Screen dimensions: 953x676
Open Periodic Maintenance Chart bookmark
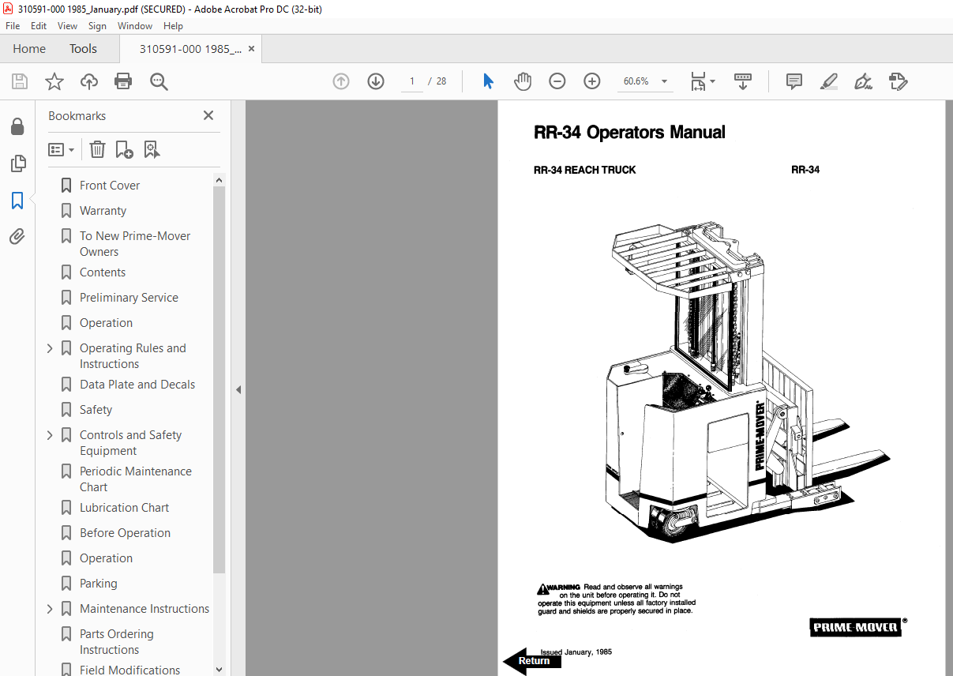pos(136,479)
